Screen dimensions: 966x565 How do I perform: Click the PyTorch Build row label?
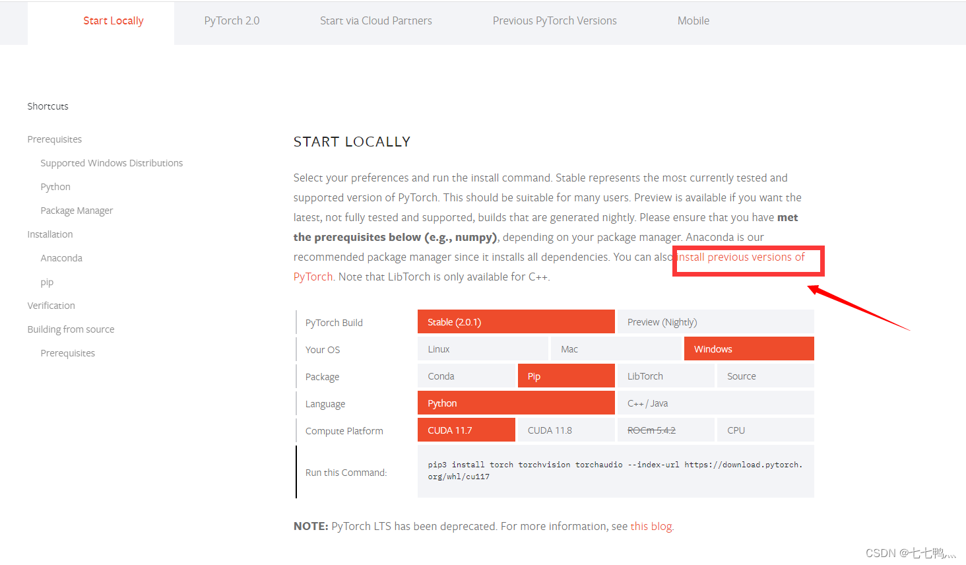tap(334, 323)
